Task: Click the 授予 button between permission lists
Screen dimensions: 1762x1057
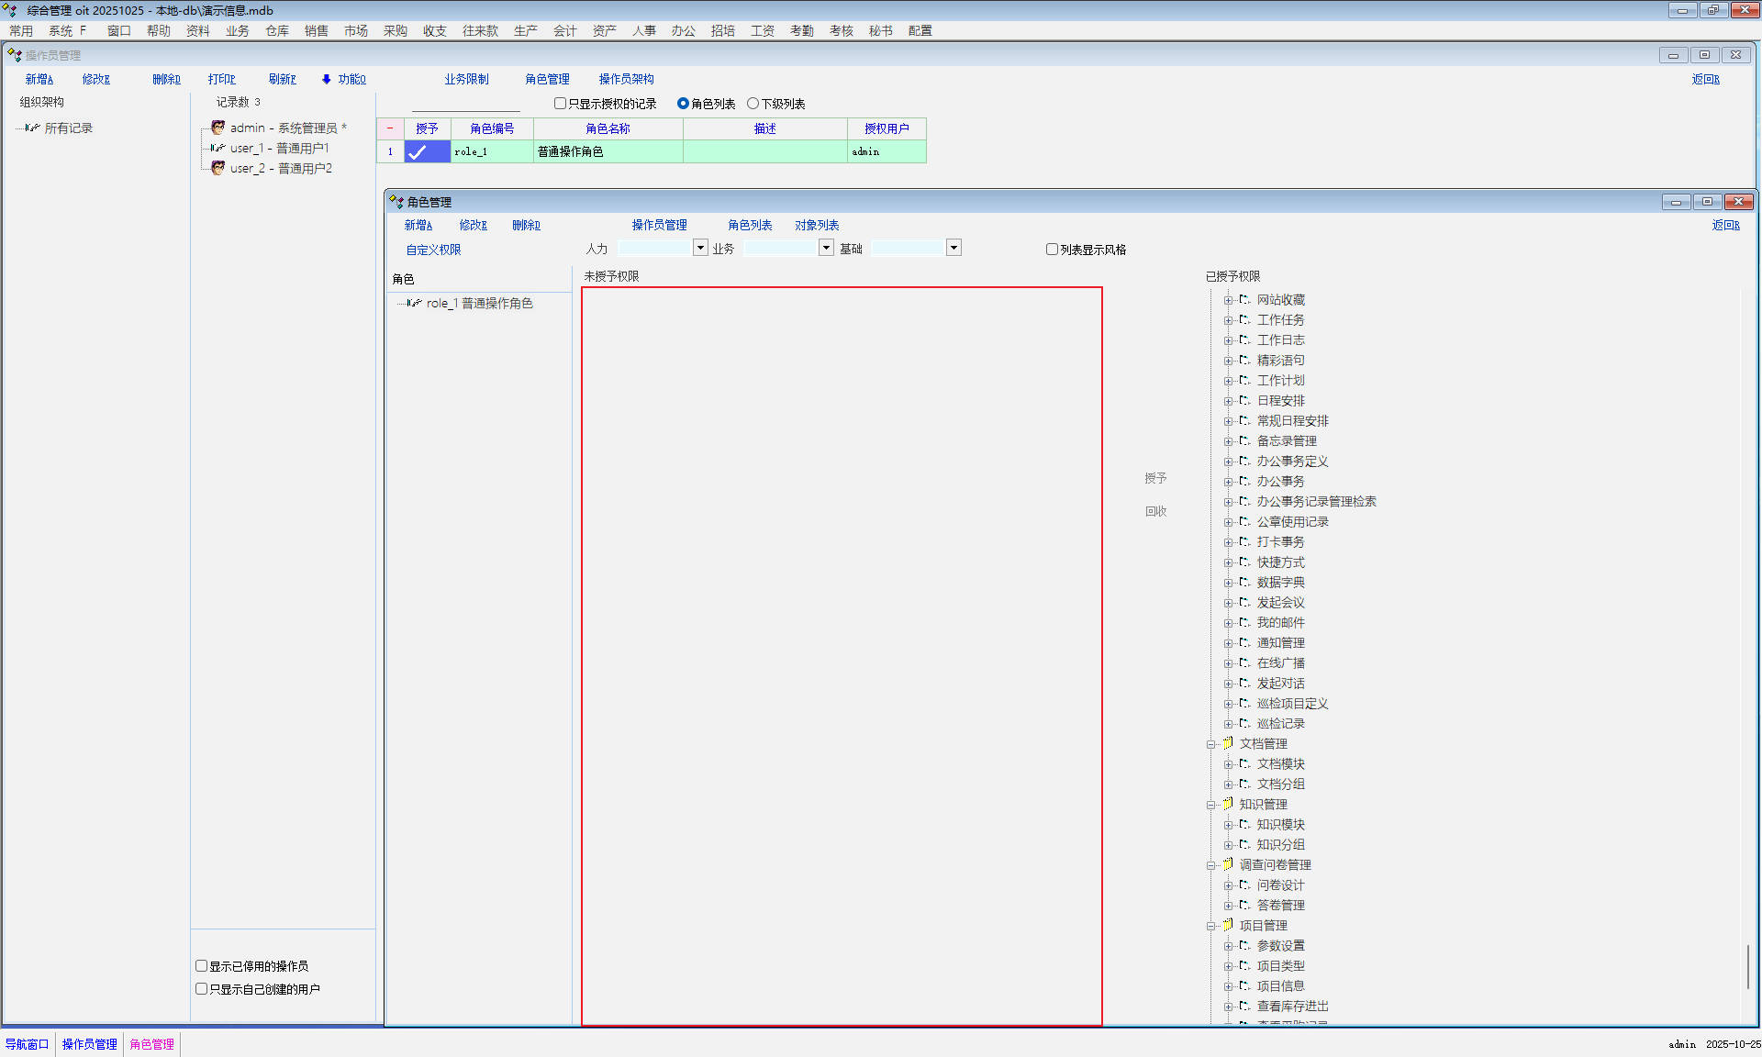Action: [x=1155, y=478]
